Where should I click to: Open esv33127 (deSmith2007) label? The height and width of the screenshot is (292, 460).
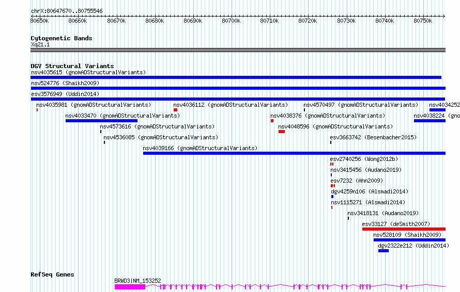(396, 224)
